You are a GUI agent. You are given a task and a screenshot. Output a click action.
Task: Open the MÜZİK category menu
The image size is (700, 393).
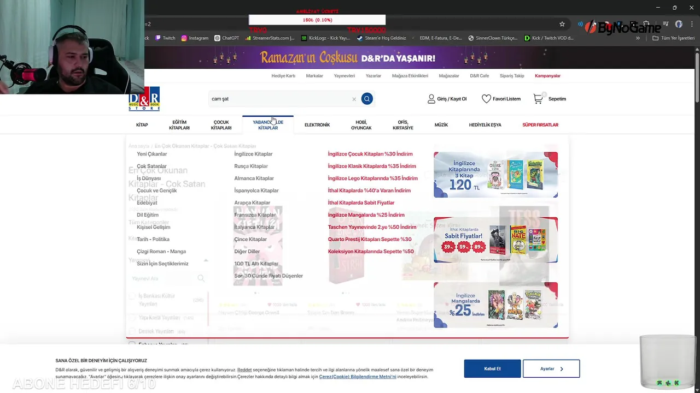pyautogui.click(x=441, y=125)
